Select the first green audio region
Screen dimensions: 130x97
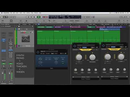[x=45, y=37]
